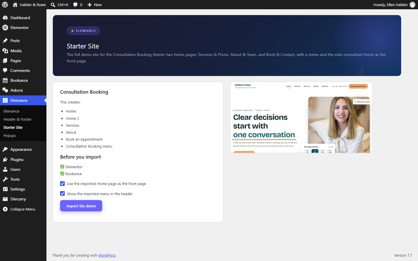Click the Elementor sidebar icon
This screenshot has height=261, width=418.
5,28
